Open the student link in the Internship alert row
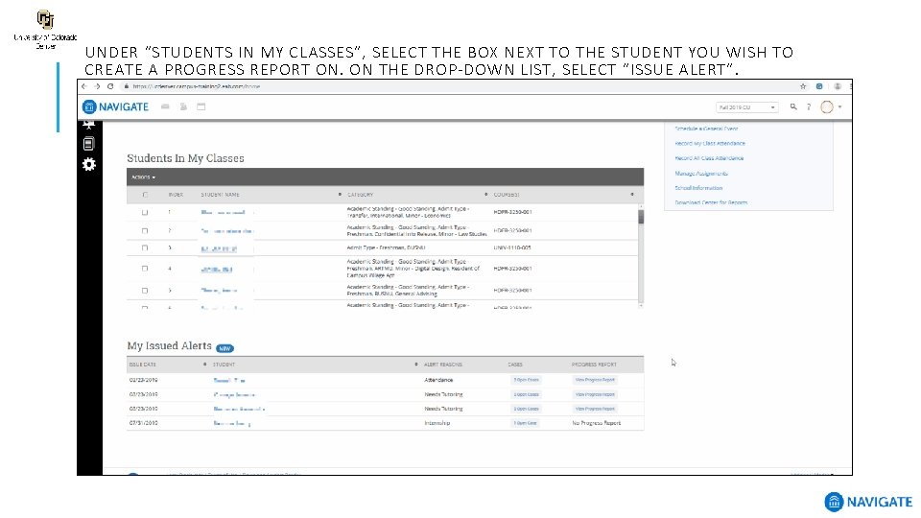 pos(232,423)
